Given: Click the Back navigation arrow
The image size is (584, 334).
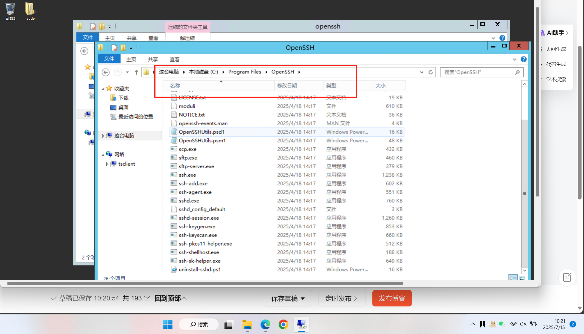Looking at the screenshot, I should [106, 72].
